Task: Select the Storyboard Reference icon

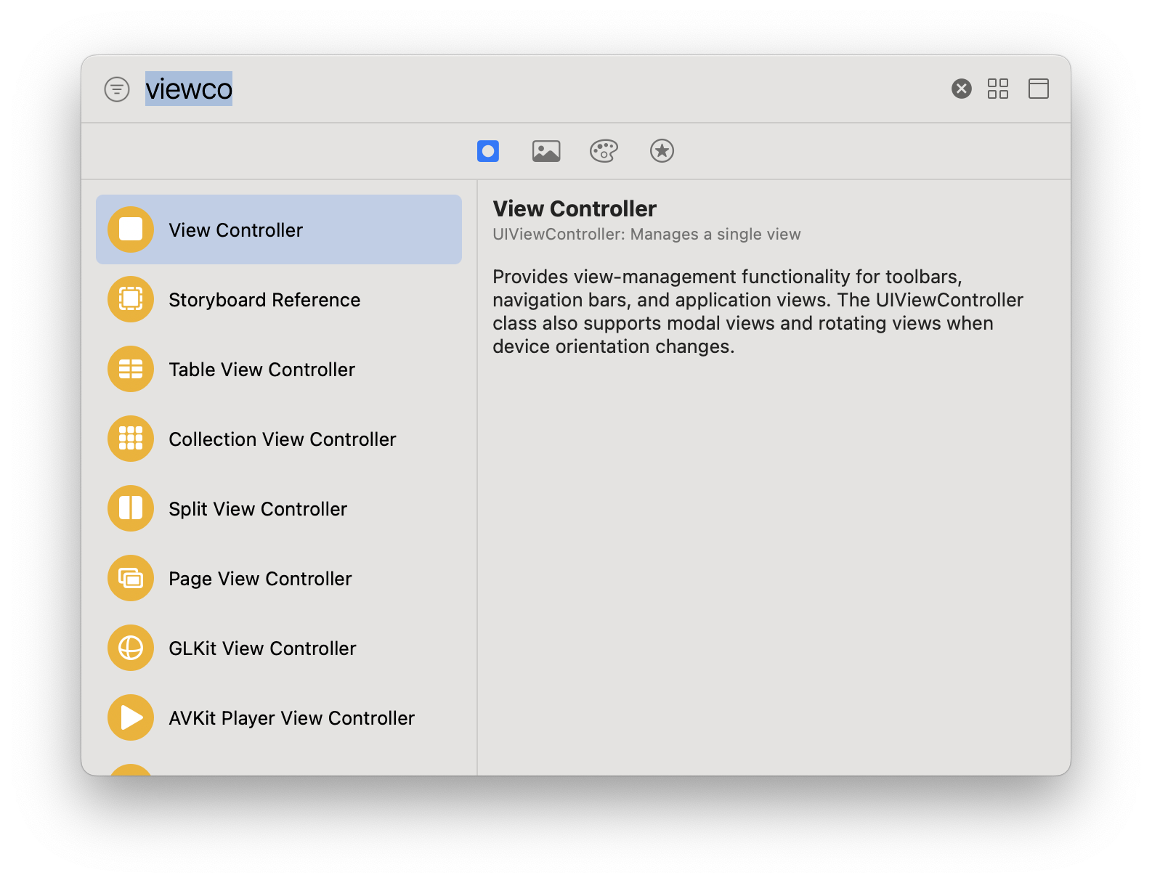Action: tap(131, 299)
